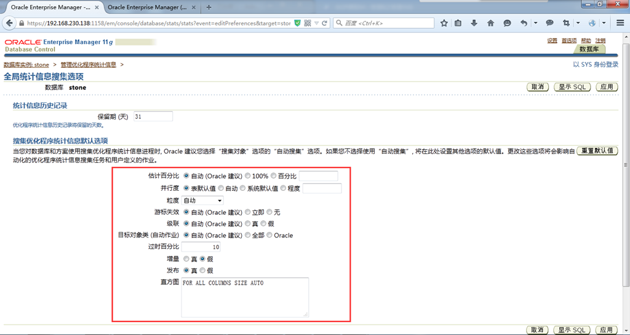Close the first Oracle Enterprise Manager tab
630x335 pixels.
pyautogui.click(x=97, y=7)
